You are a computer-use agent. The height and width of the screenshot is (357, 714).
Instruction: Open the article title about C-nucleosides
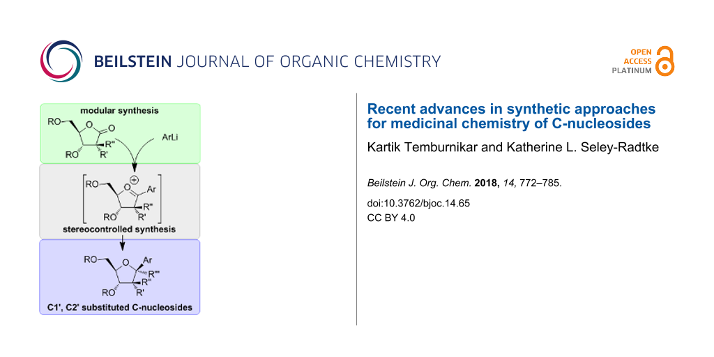tap(511, 116)
